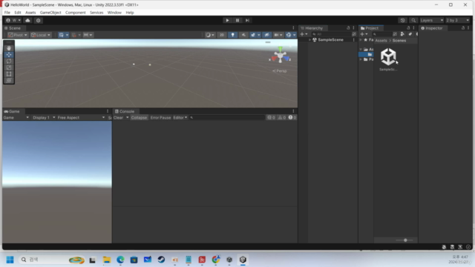Open Project search by type filter

coord(402,34)
